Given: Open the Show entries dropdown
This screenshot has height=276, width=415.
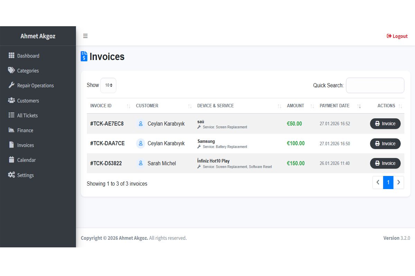Looking at the screenshot, I should pos(108,85).
